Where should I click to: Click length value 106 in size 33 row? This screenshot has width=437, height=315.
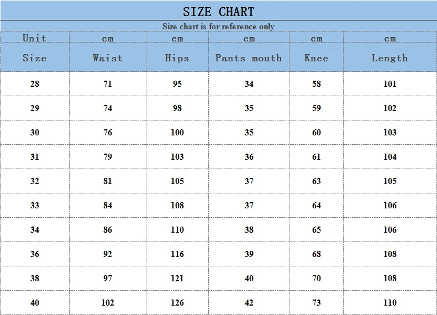(390, 205)
